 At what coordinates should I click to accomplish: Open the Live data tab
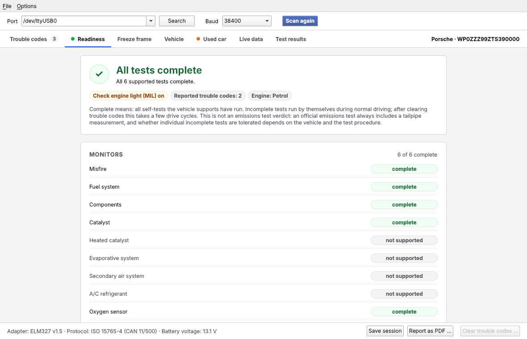pyautogui.click(x=251, y=39)
